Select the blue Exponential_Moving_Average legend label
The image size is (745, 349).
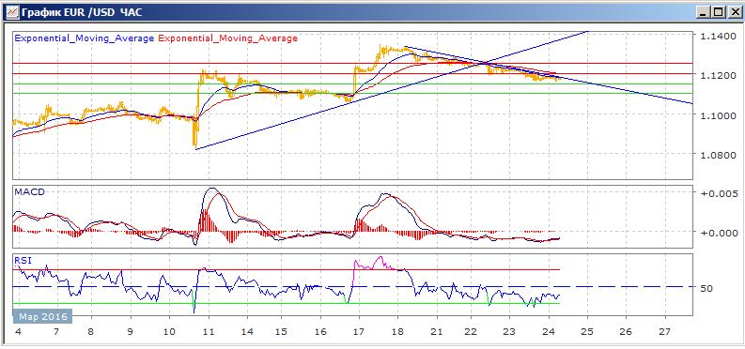pyautogui.click(x=85, y=38)
